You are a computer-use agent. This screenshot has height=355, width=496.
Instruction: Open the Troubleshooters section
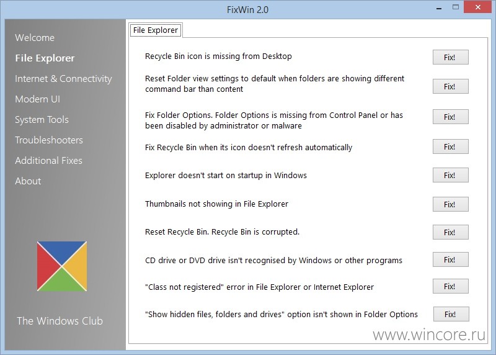coord(49,140)
